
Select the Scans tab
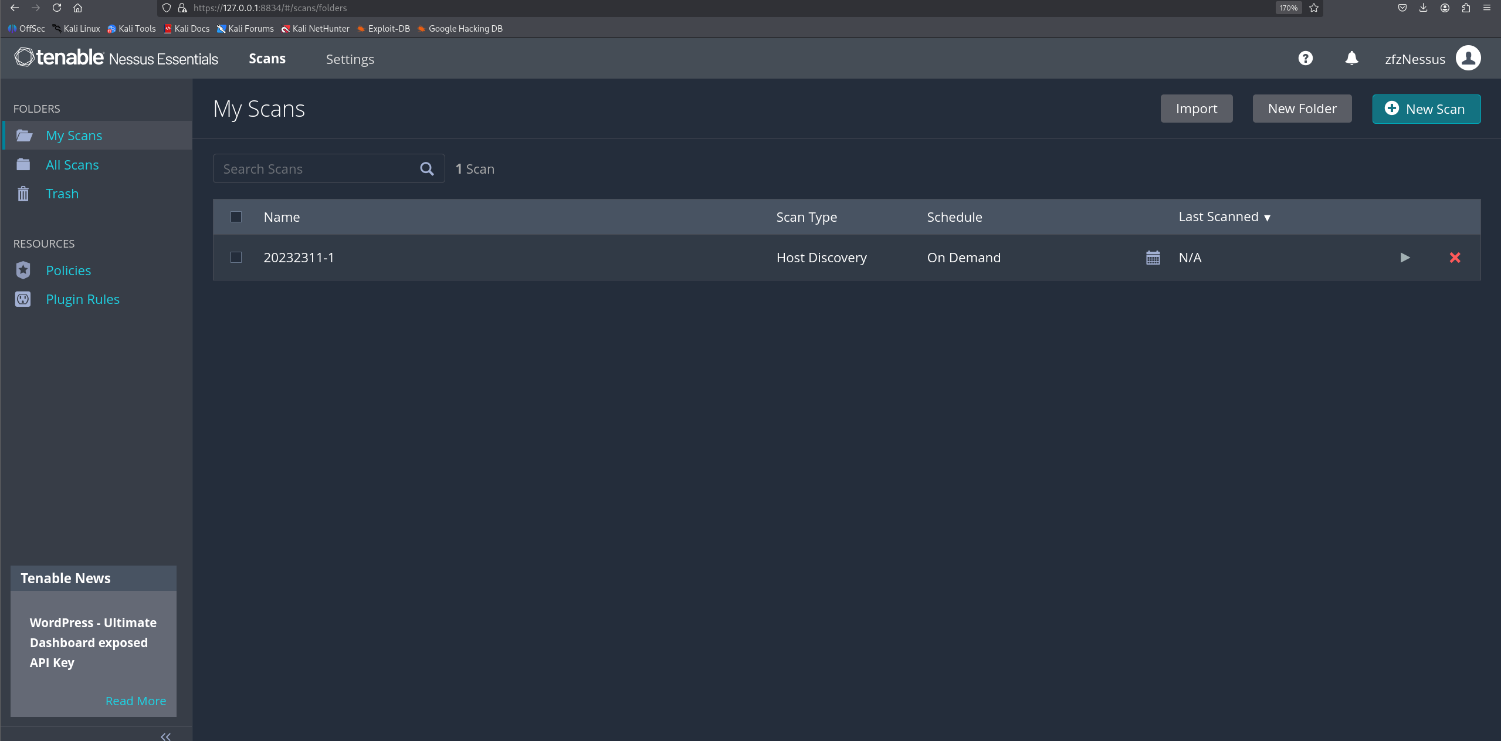click(267, 59)
